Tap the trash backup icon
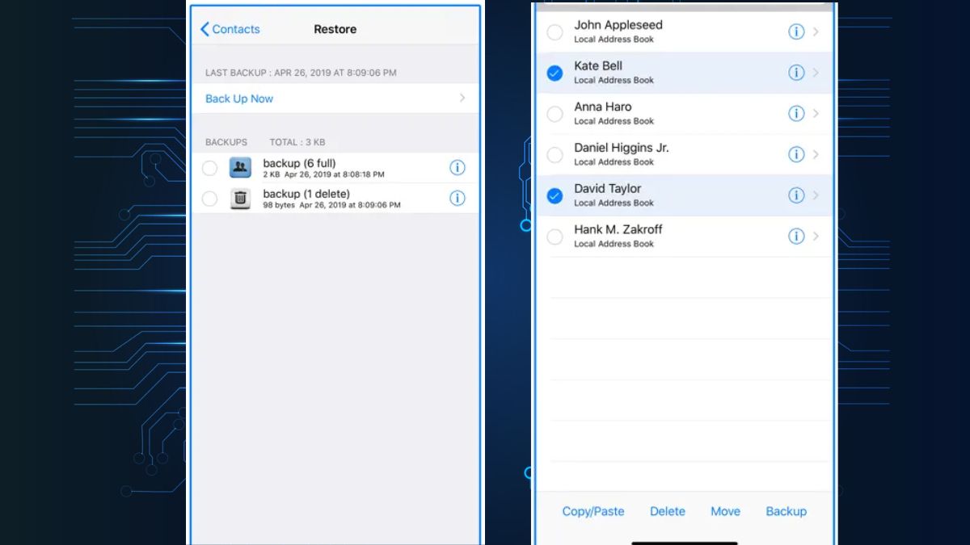 (x=240, y=199)
